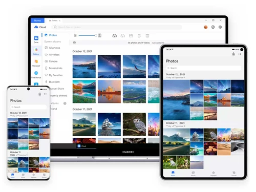This screenshot has width=256, height=192.
Task: Open the Taj Mahal photo on laptop
Action: click(109, 92)
